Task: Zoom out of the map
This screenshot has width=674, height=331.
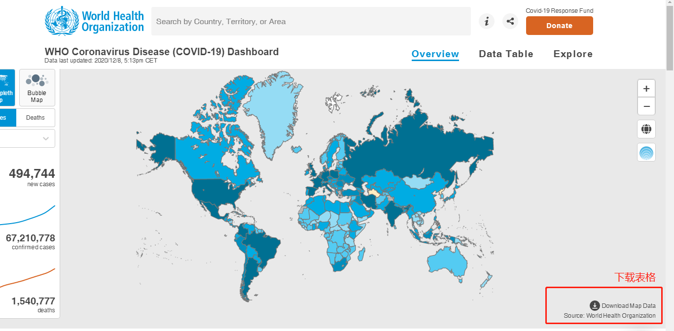Action: point(646,106)
